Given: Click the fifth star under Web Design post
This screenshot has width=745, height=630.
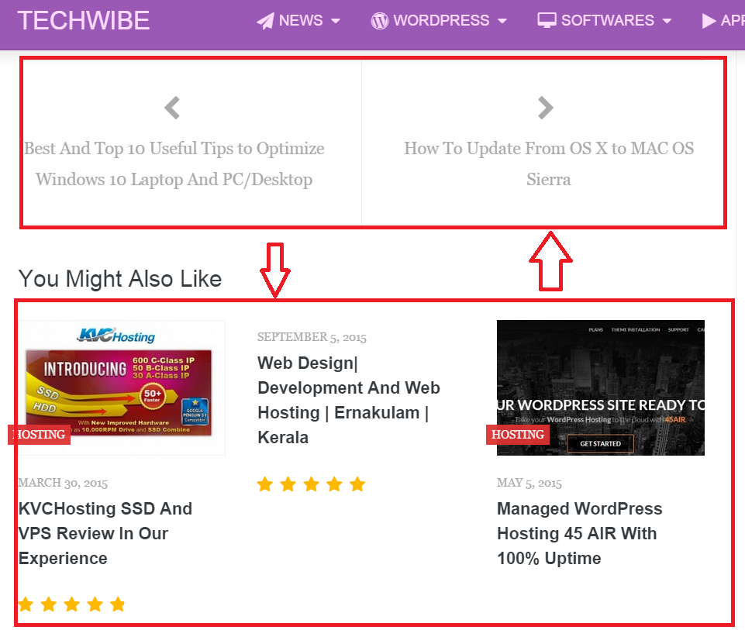Looking at the screenshot, I should 357,484.
